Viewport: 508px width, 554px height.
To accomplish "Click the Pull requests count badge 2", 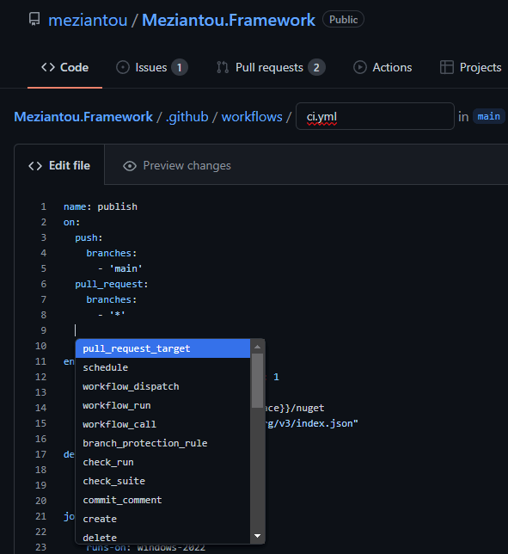I will 316,67.
